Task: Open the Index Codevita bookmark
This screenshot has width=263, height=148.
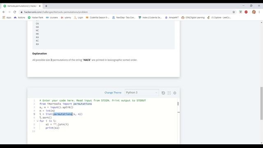Action: point(150,17)
